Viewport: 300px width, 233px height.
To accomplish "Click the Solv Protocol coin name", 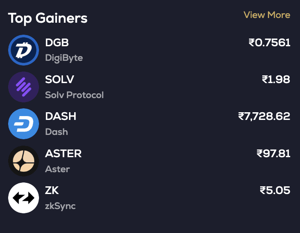I will coord(74,95).
